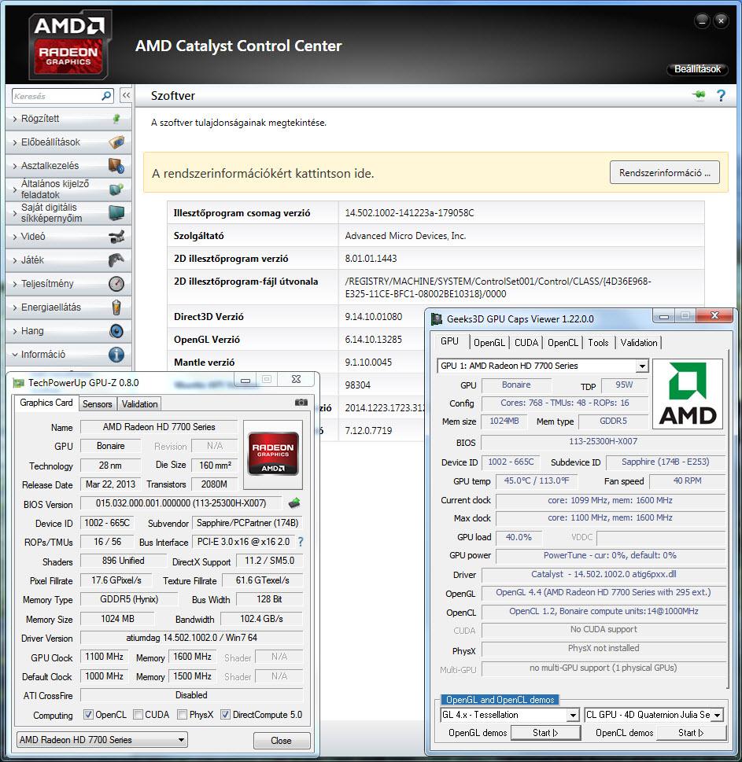Click the green pin icon next to Rögzített
The image size is (742, 762).
point(116,118)
